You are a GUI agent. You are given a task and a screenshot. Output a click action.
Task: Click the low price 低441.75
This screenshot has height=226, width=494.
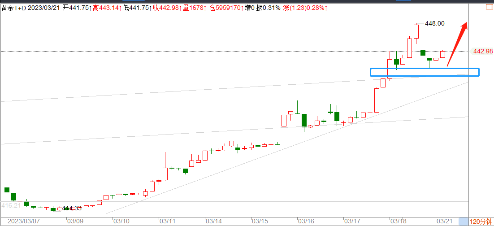pyautogui.click(x=137, y=8)
